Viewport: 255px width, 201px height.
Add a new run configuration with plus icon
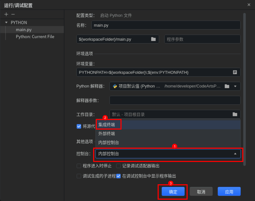click(6, 14)
